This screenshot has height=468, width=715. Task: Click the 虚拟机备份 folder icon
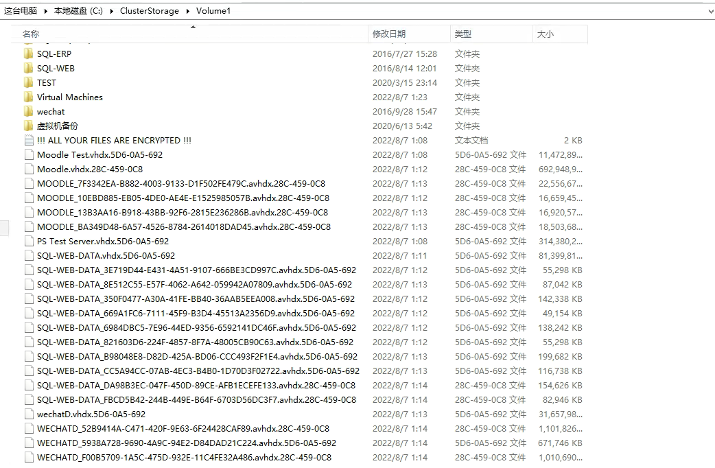tap(28, 126)
